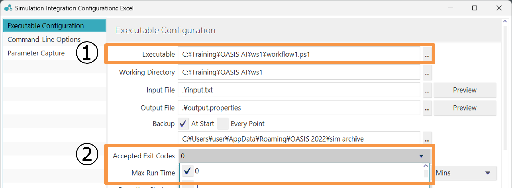Click the browse button beside Output File
512x188 pixels.
(427, 108)
